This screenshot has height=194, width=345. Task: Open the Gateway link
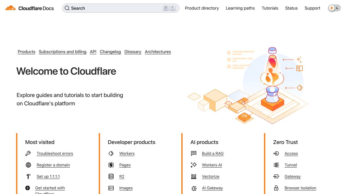click(x=292, y=176)
